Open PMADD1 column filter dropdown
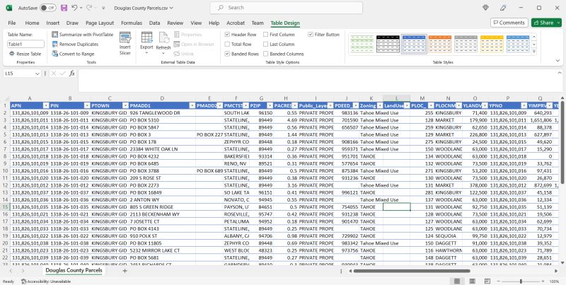This screenshot has height=285, width=566. click(x=192, y=105)
